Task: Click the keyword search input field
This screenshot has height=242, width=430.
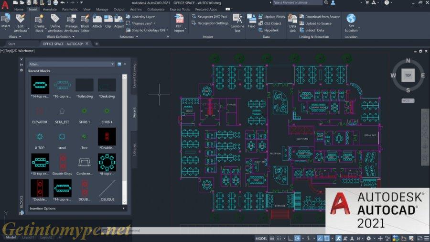Action: coord(298,2)
